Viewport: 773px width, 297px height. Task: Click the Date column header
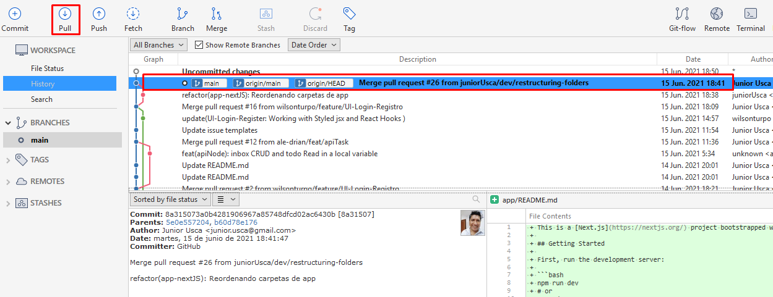[693, 59]
